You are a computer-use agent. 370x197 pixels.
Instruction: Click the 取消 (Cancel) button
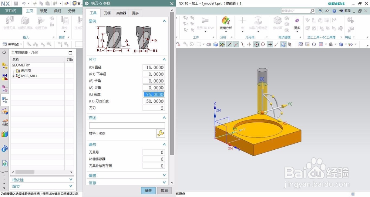[x=165, y=191]
